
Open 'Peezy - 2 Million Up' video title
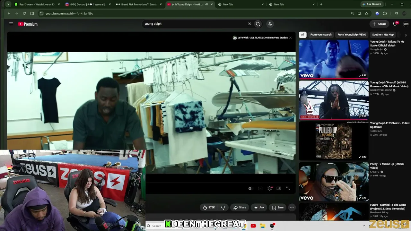click(387, 166)
